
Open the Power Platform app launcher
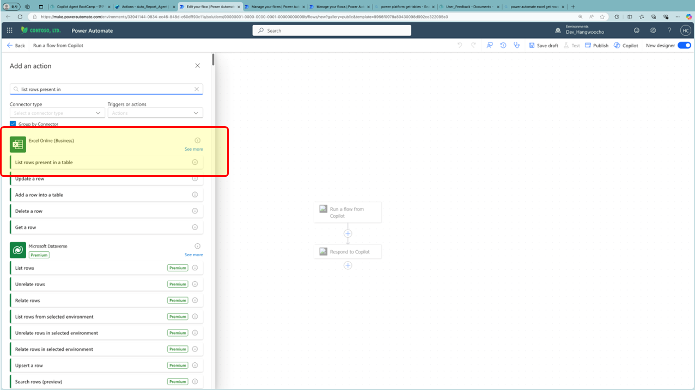point(9,30)
